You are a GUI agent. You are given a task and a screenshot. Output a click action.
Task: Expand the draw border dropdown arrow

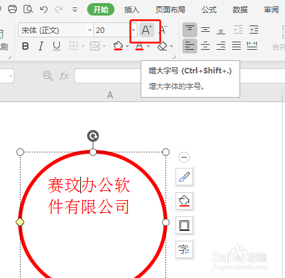[105, 46]
